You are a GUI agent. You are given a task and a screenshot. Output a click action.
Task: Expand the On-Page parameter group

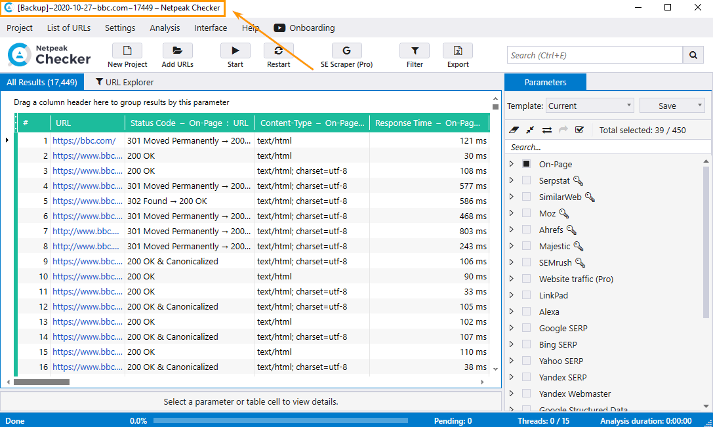pyautogui.click(x=512, y=164)
